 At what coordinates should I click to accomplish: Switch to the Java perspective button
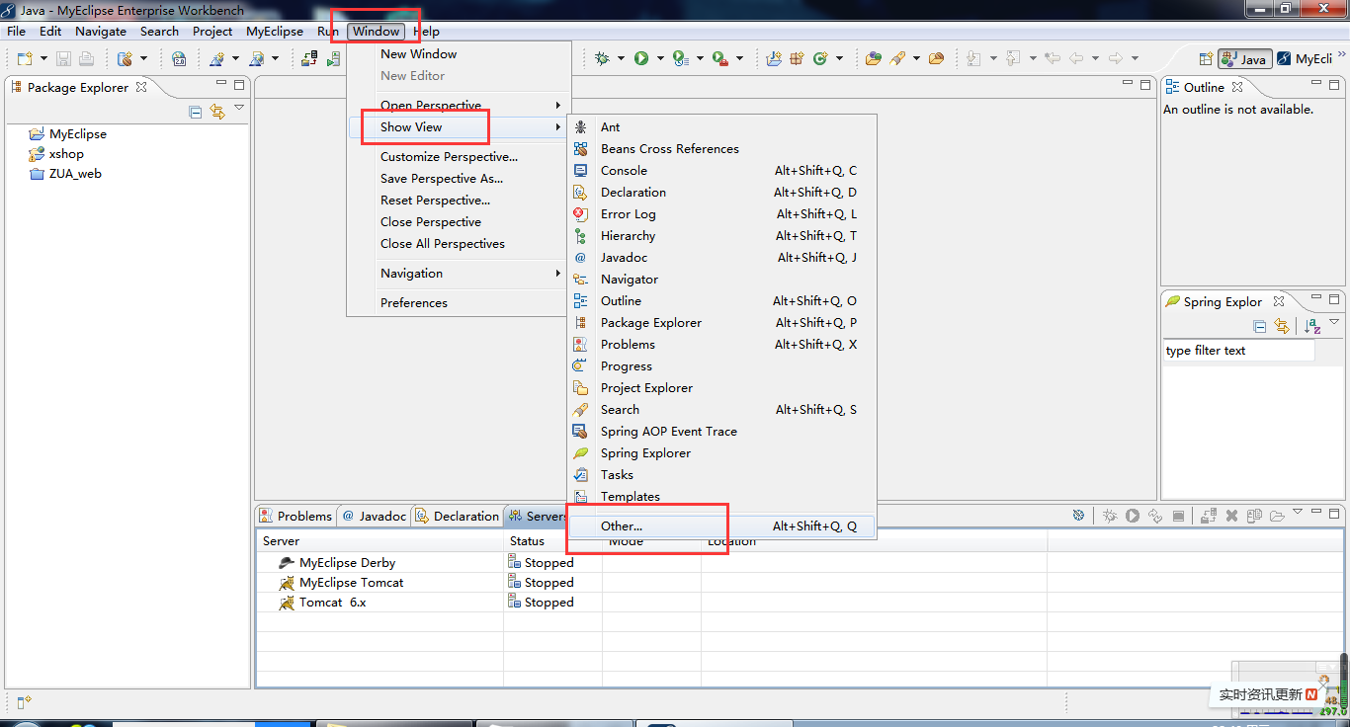coord(1244,59)
